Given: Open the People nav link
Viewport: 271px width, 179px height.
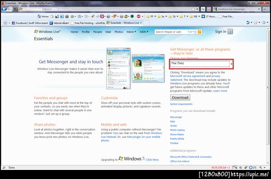Looking at the screenshot, I should click(x=98, y=32).
